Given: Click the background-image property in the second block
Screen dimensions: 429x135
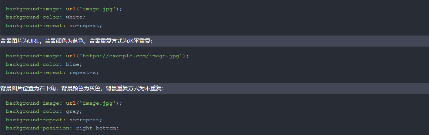Looking at the screenshot, I should [32, 56].
